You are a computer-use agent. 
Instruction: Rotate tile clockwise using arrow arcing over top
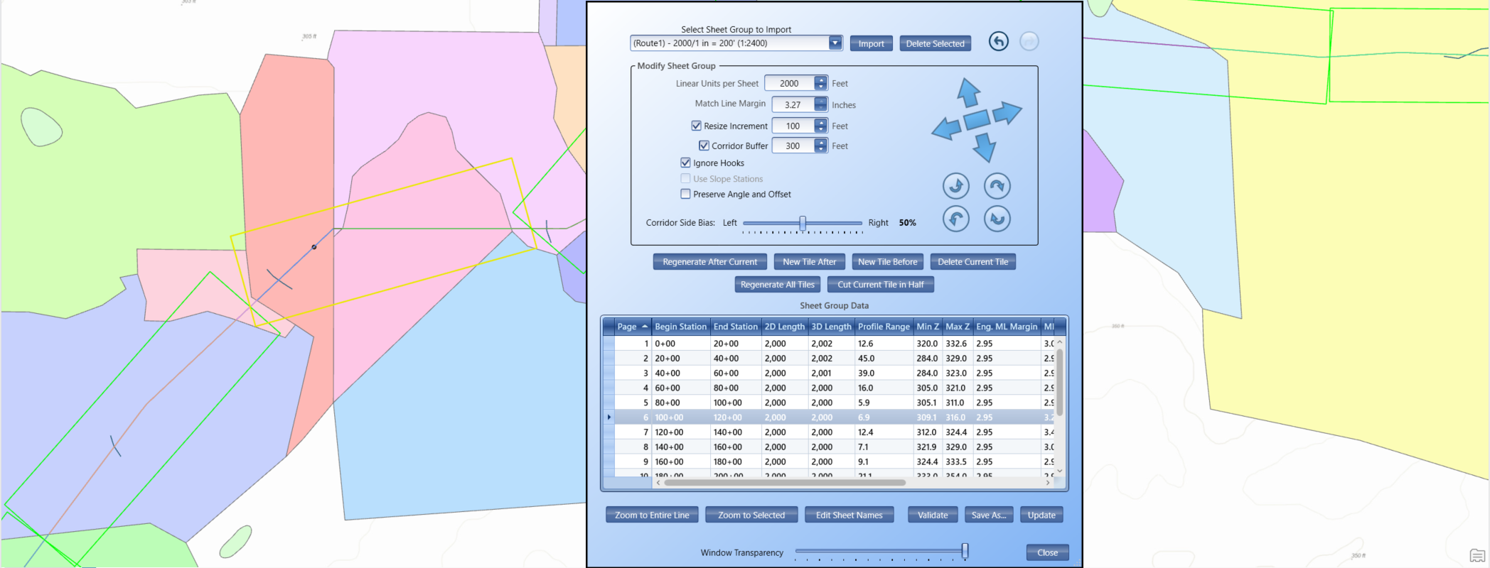tap(997, 186)
